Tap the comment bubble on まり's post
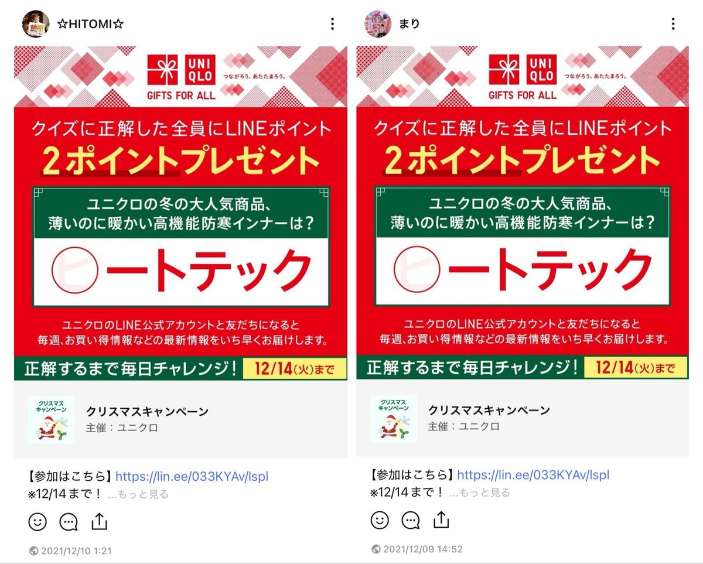The height and width of the screenshot is (564, 703). click(411, 520)
